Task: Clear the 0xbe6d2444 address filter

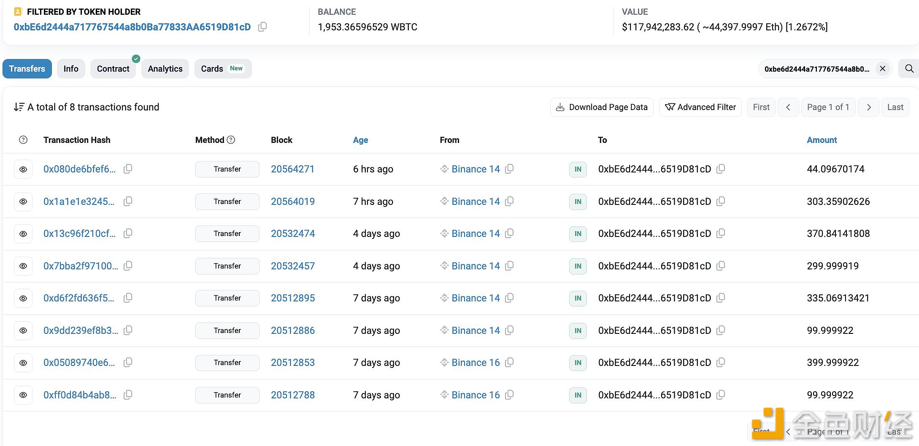Action: click(882, 69)
